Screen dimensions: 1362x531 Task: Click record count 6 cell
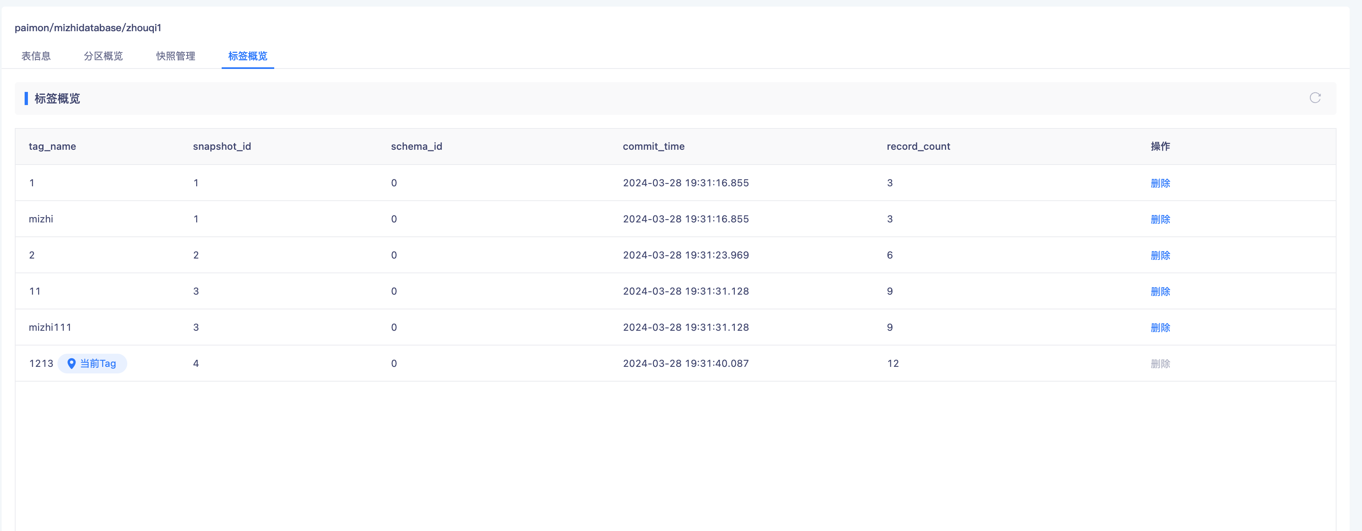890,255
